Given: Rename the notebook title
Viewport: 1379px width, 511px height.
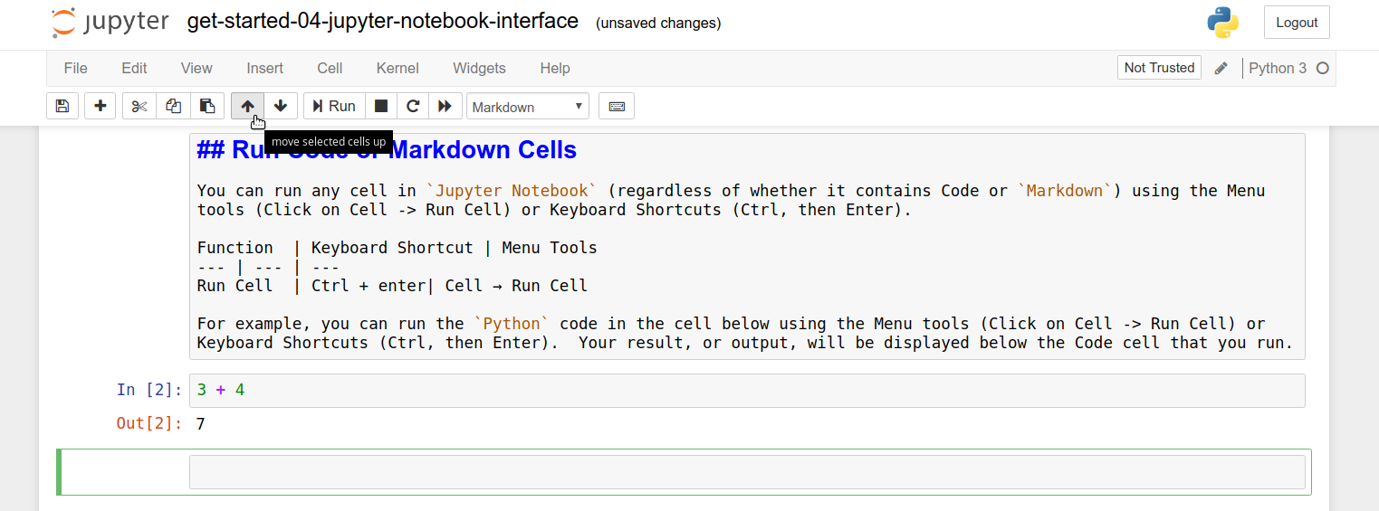Looking at the screenshot, I should (x=382, y=21).
